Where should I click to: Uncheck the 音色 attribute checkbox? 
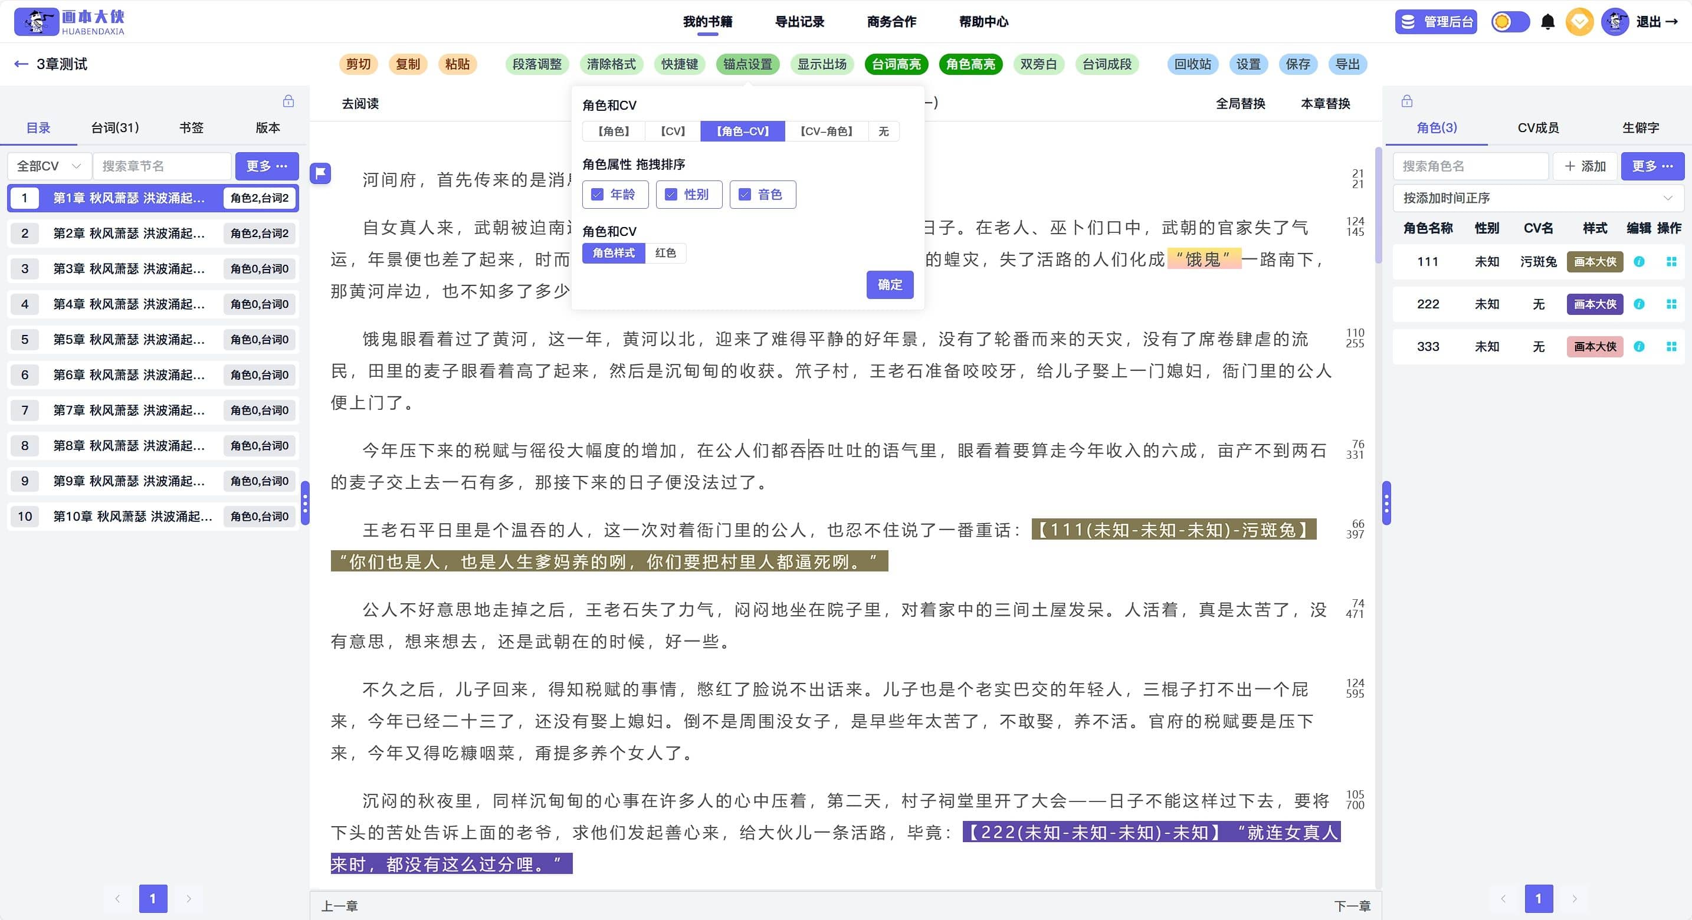click(x=744, y=195)
